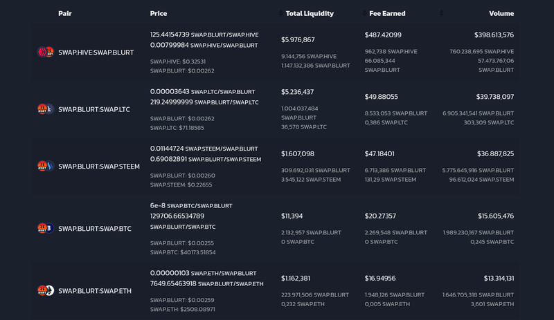
Task: Open the SWAP.HIVE:SWAP.BLURT pair name link
Action: tap(96, 53)
